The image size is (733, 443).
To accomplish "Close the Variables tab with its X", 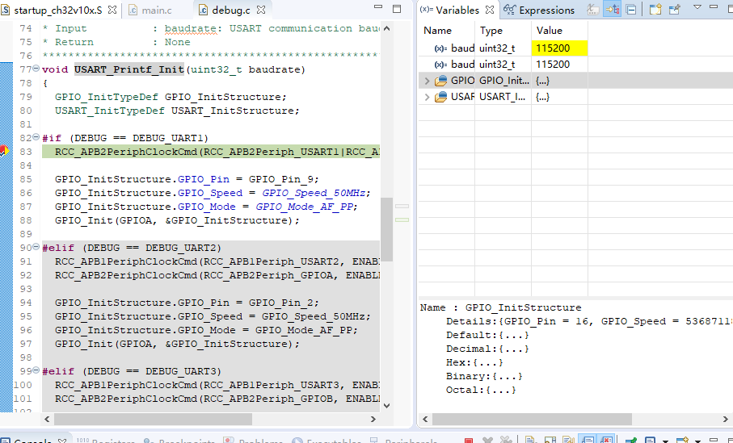I will pyautogui.click(x=490, y=10).
